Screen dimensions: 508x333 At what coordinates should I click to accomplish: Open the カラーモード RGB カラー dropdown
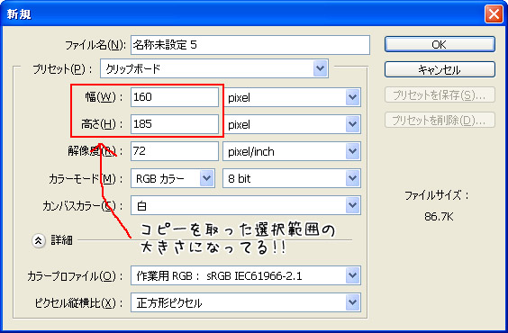click(173, 178)
